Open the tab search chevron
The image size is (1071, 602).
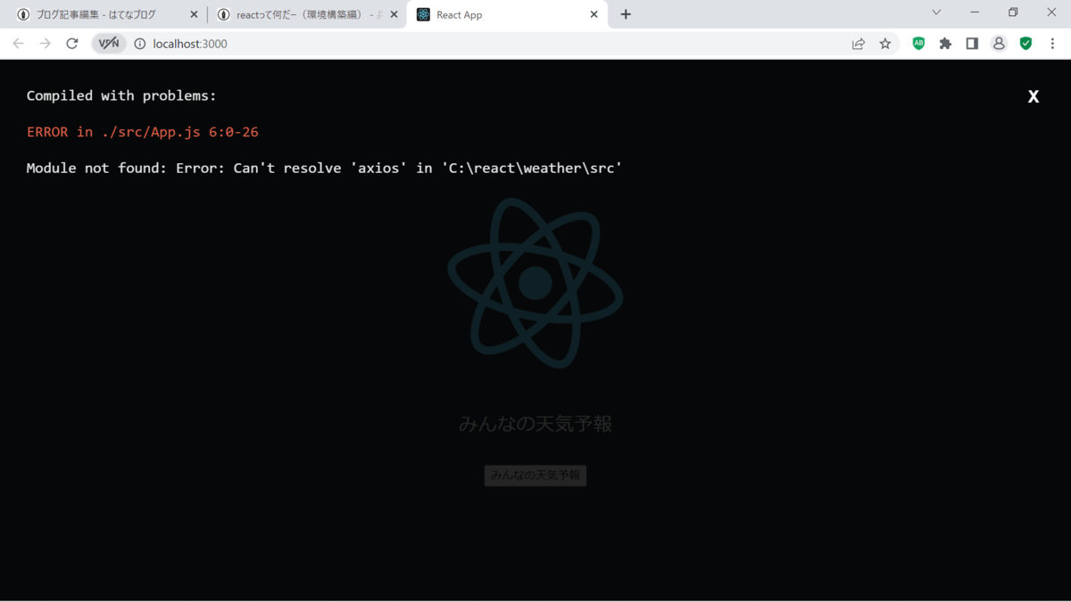click(936, 12)
